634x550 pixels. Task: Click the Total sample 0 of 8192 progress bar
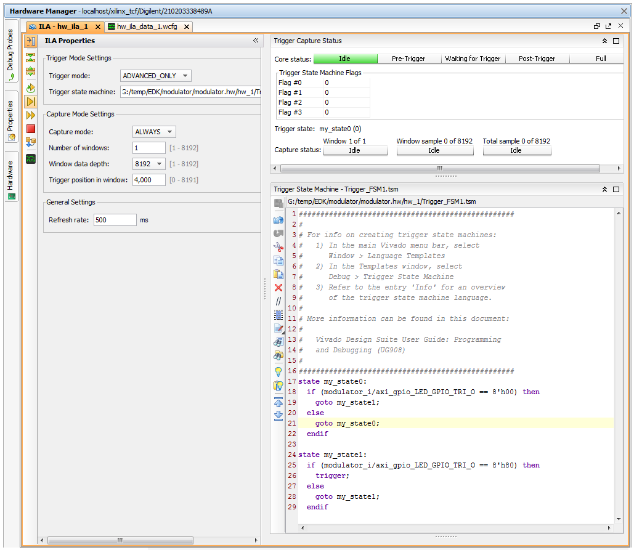coord(517,150)
